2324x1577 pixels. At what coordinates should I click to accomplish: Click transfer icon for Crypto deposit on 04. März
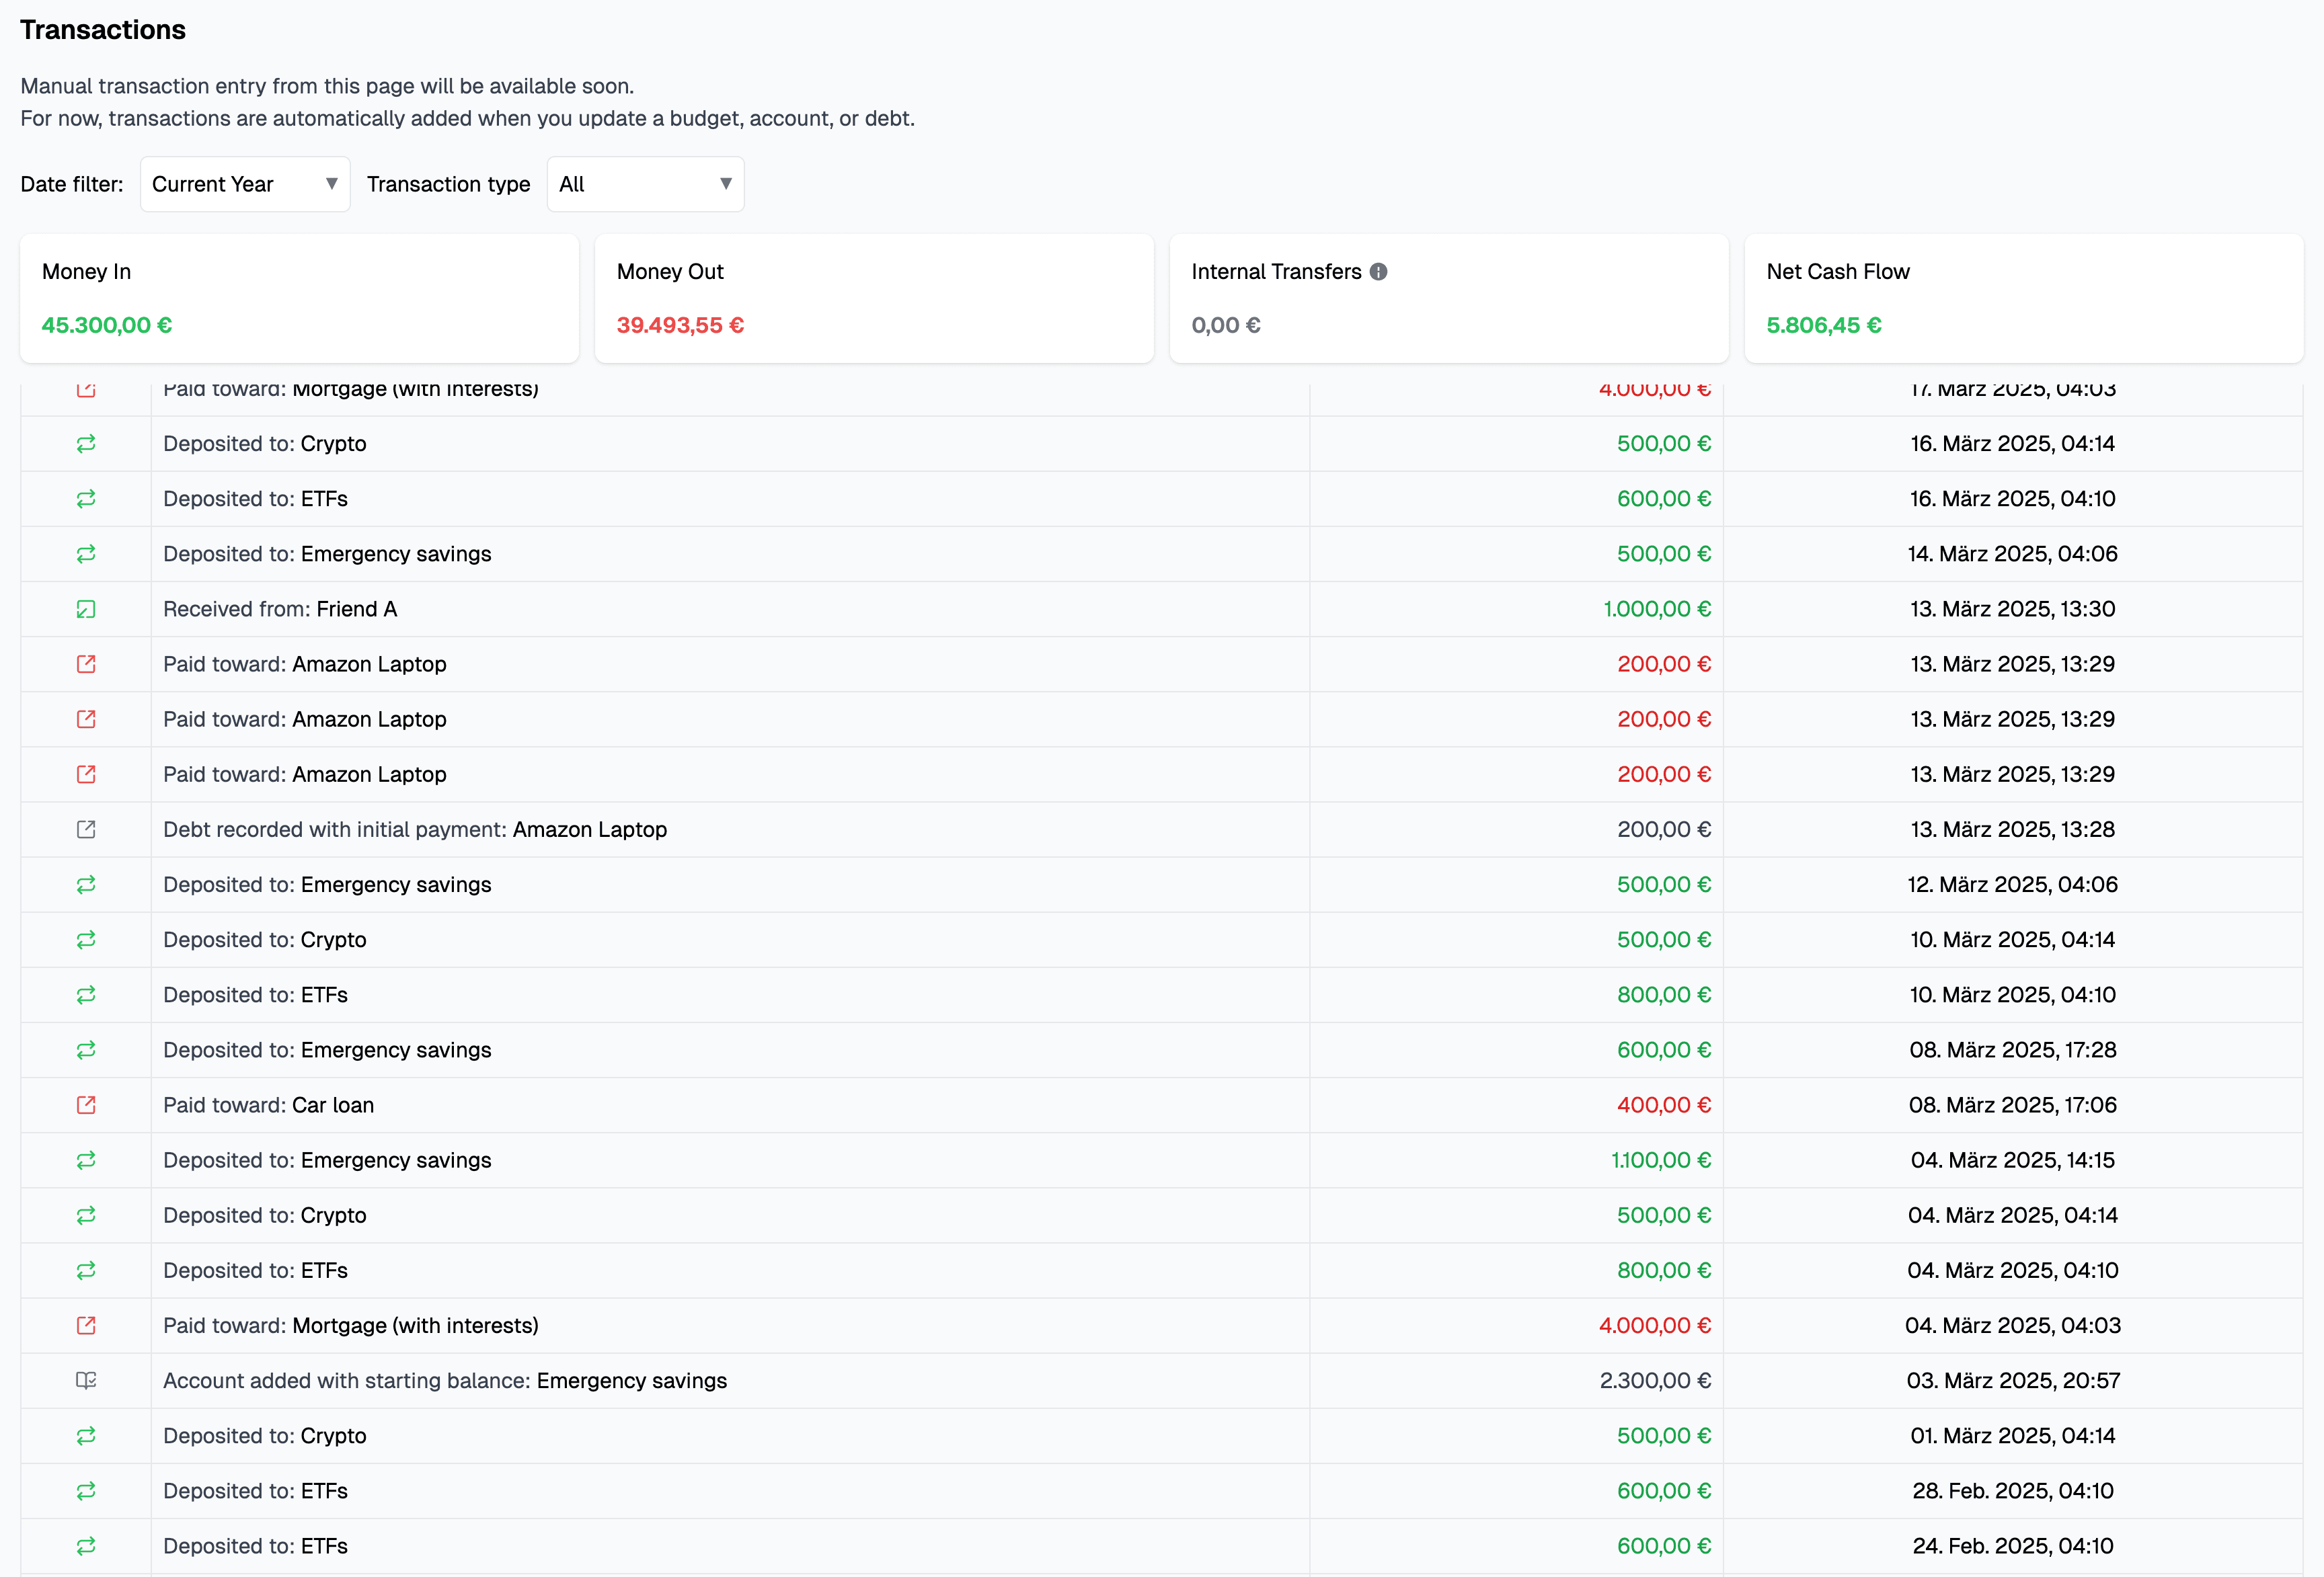[x=86, y=1215]
